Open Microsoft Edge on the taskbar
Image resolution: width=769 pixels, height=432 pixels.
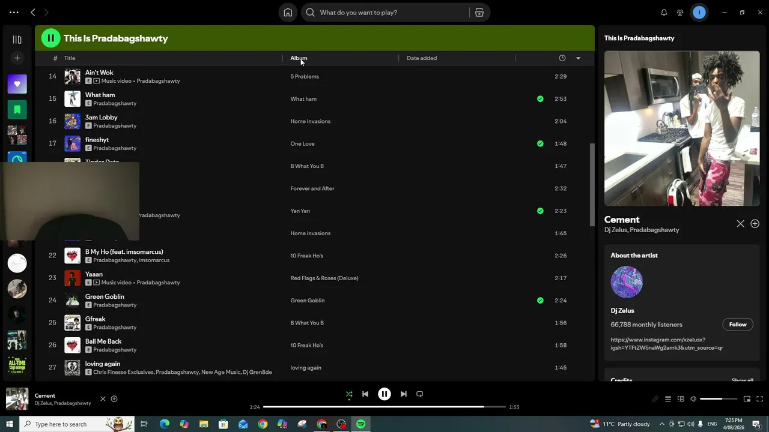point(164,424)
